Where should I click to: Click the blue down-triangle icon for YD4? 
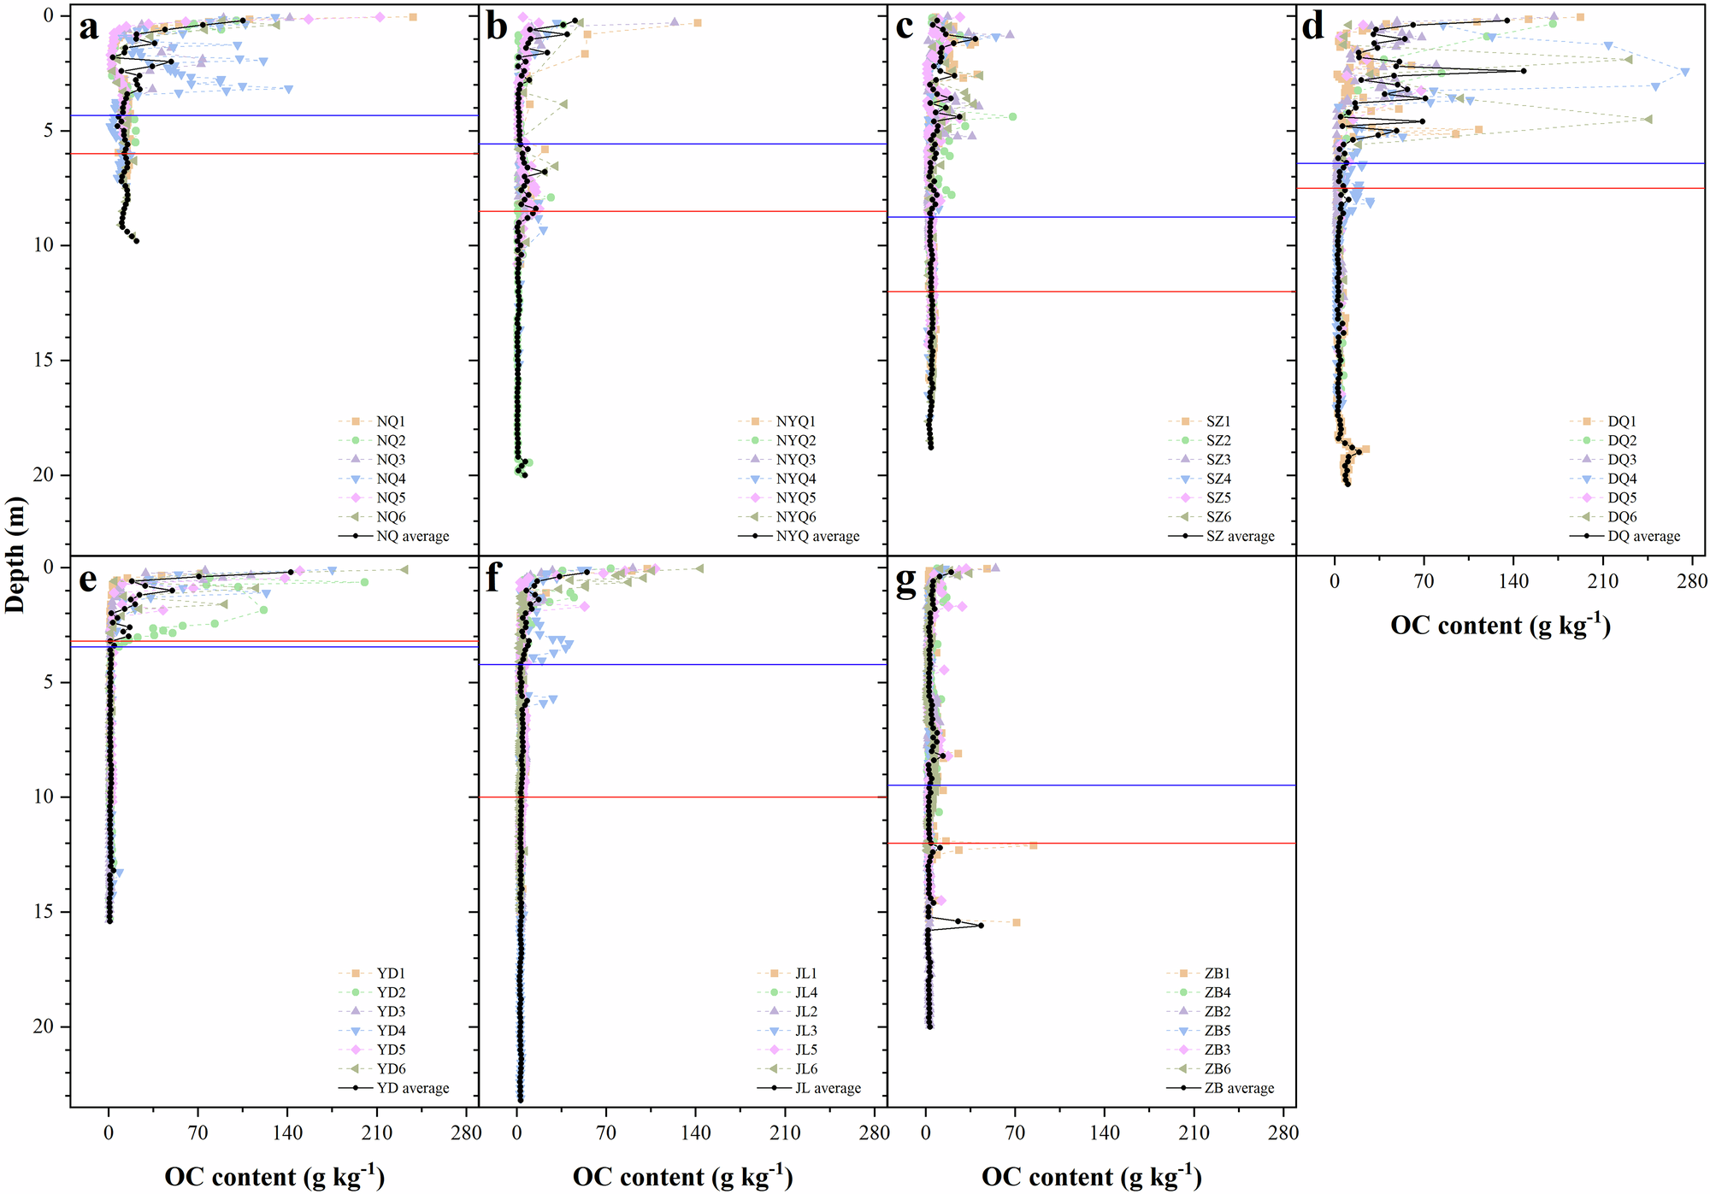coord(355,1032)
